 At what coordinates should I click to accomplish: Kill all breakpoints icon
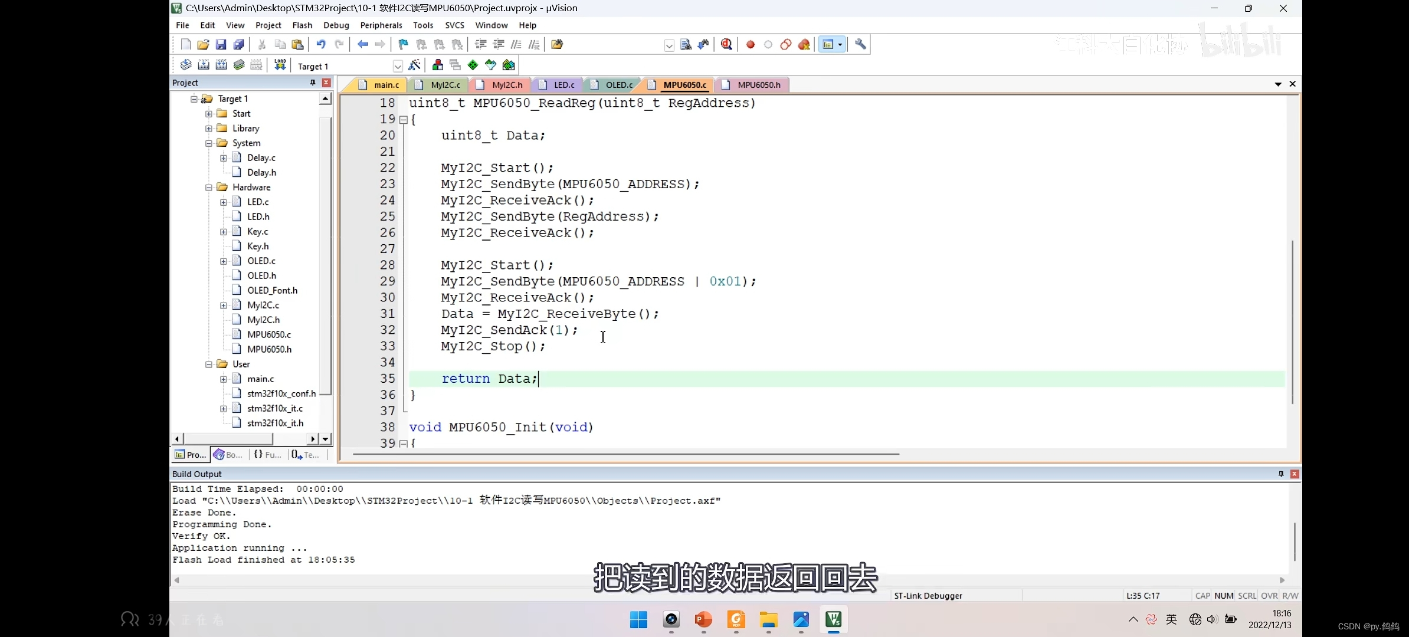click(804, 44)
